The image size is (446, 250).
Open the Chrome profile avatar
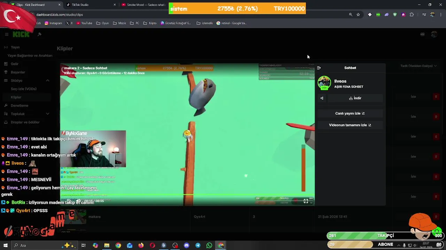(432, 15)
